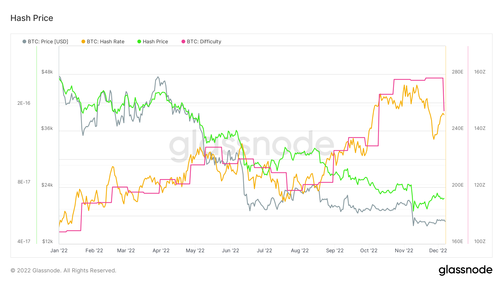Click the pink BTC: Difficulty legend dot

tap(183, 42)
